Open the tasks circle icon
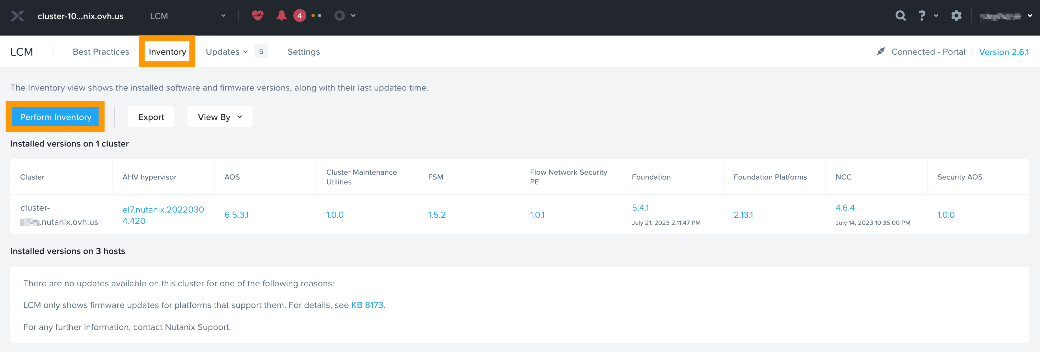 click(340, 16)
